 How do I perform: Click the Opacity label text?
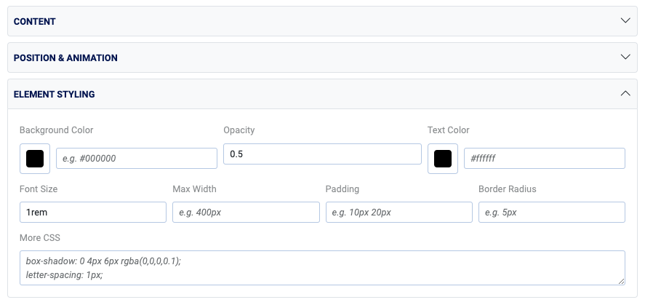(x=239, y=130)
